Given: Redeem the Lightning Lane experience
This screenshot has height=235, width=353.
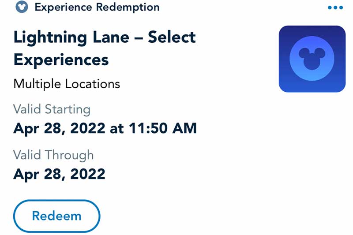Looking at the screenshot, I should click(x=57, y=216).
